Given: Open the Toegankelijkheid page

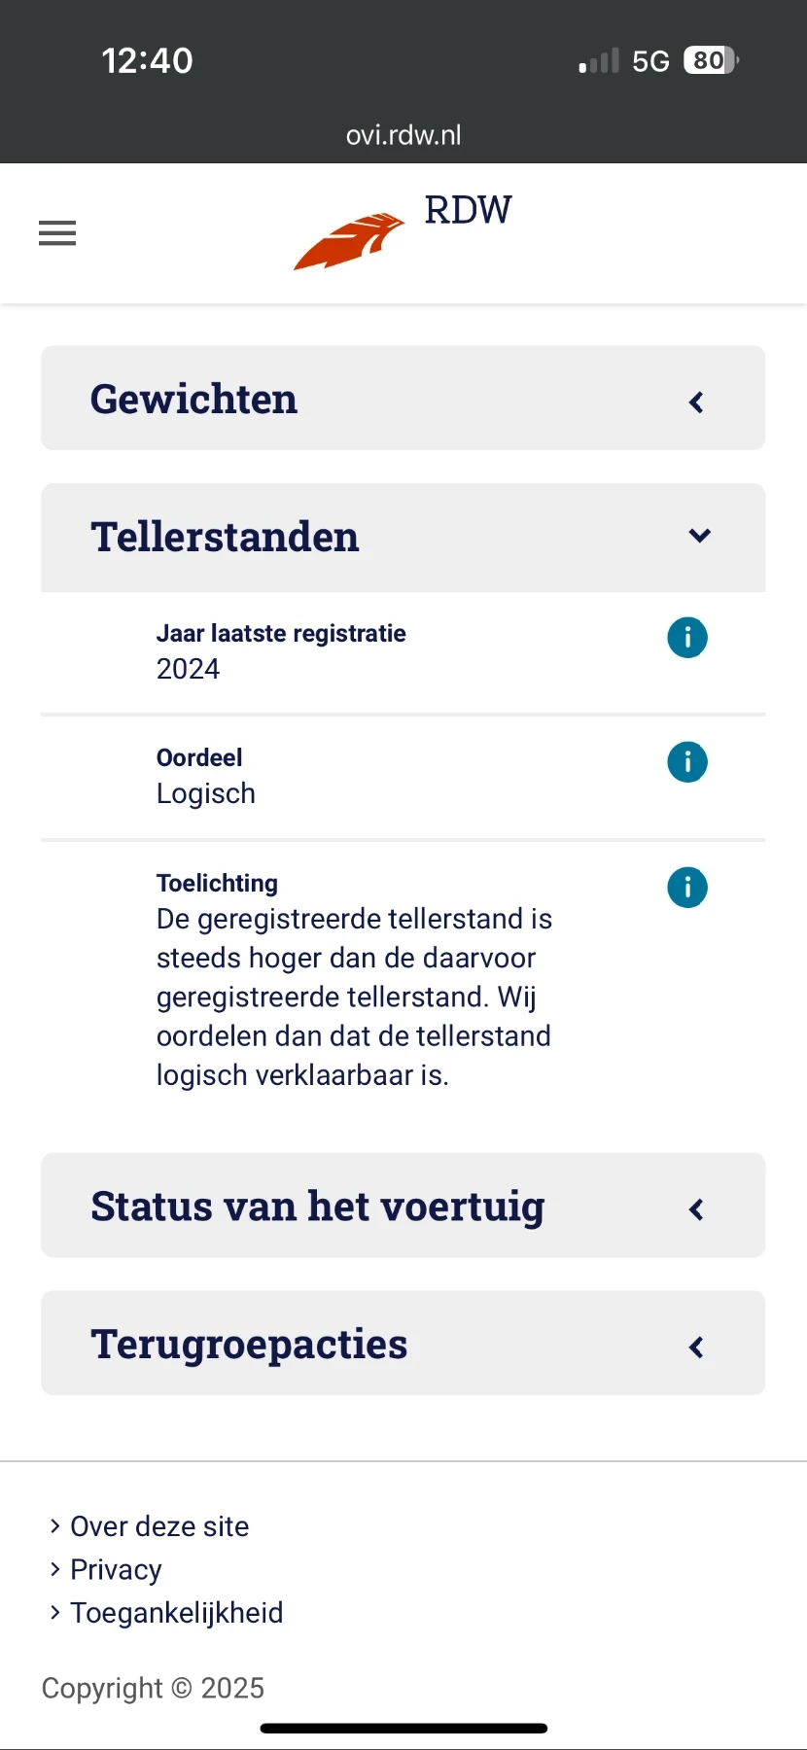Looking at the screenshot, I should [175, 1612].
